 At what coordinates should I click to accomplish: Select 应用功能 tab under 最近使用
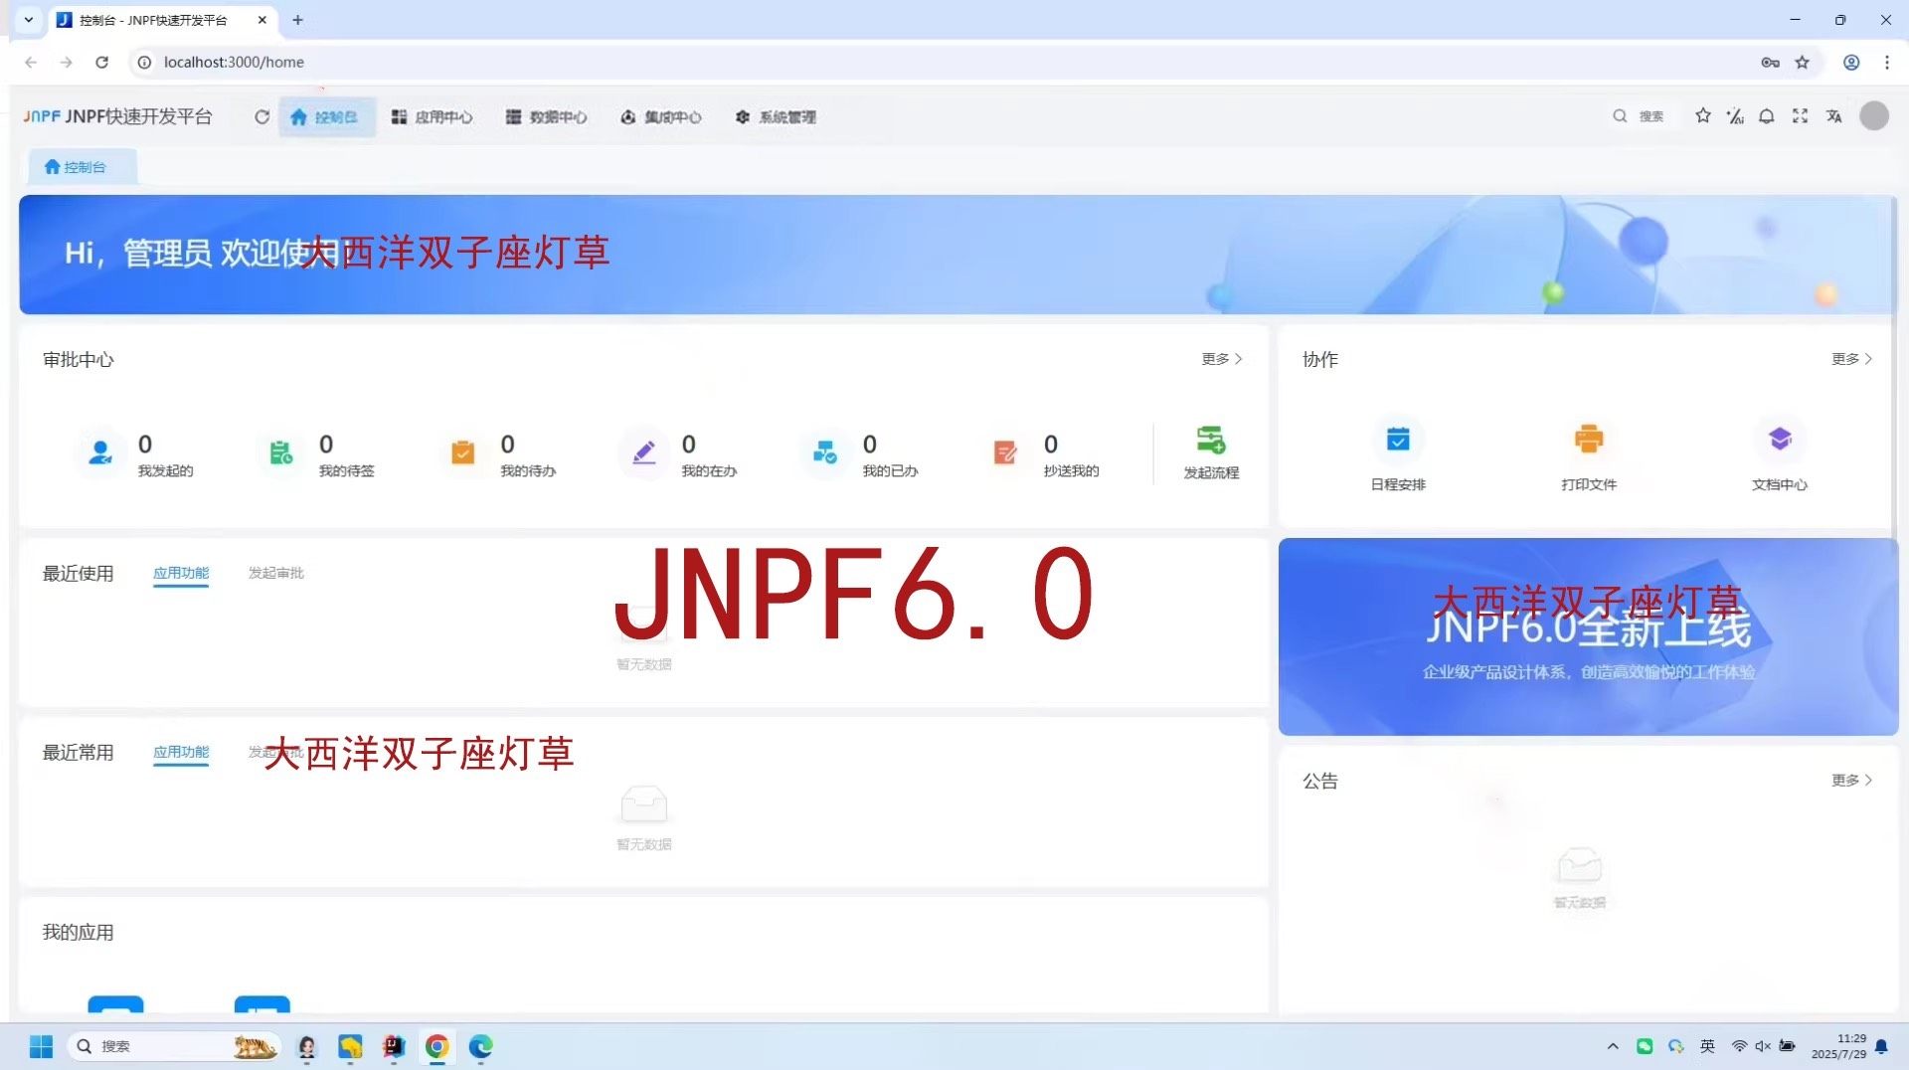(181, 573)
